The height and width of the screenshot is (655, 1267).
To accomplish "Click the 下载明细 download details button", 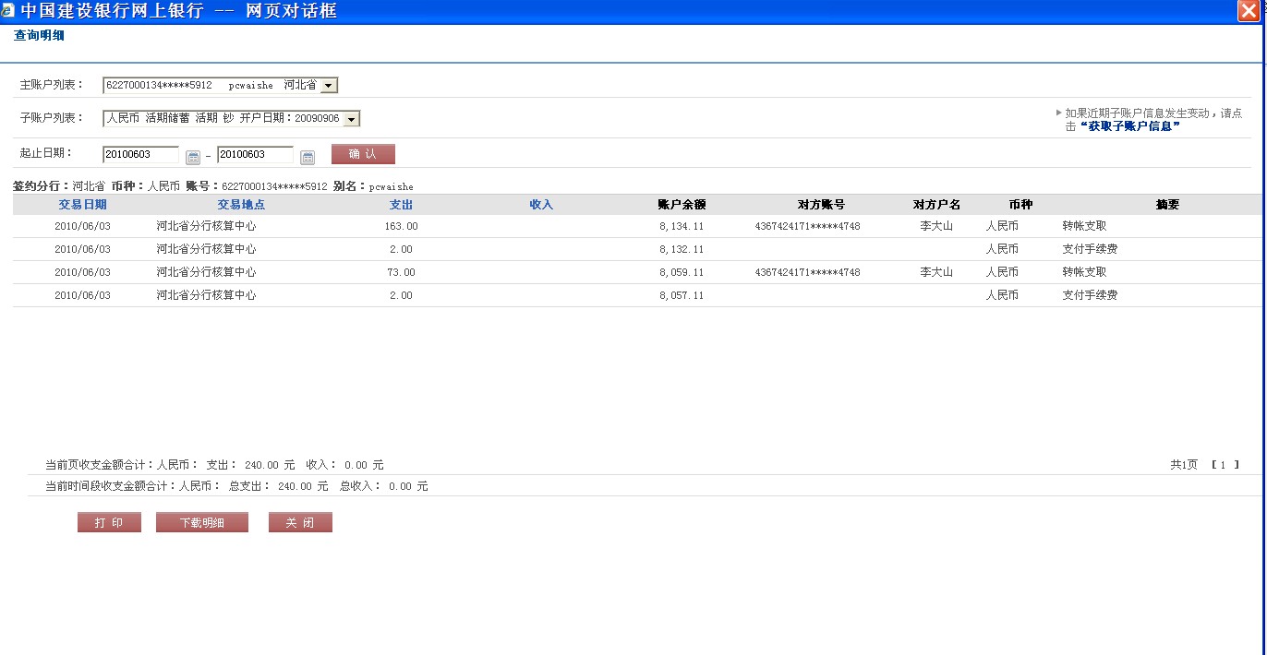I will tap(201, 523).
